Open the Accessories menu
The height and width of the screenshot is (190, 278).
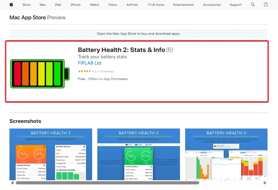212,5
